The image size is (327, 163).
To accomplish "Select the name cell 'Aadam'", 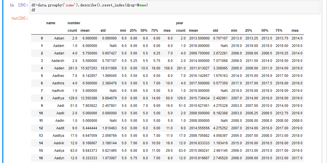I will 59,46.
